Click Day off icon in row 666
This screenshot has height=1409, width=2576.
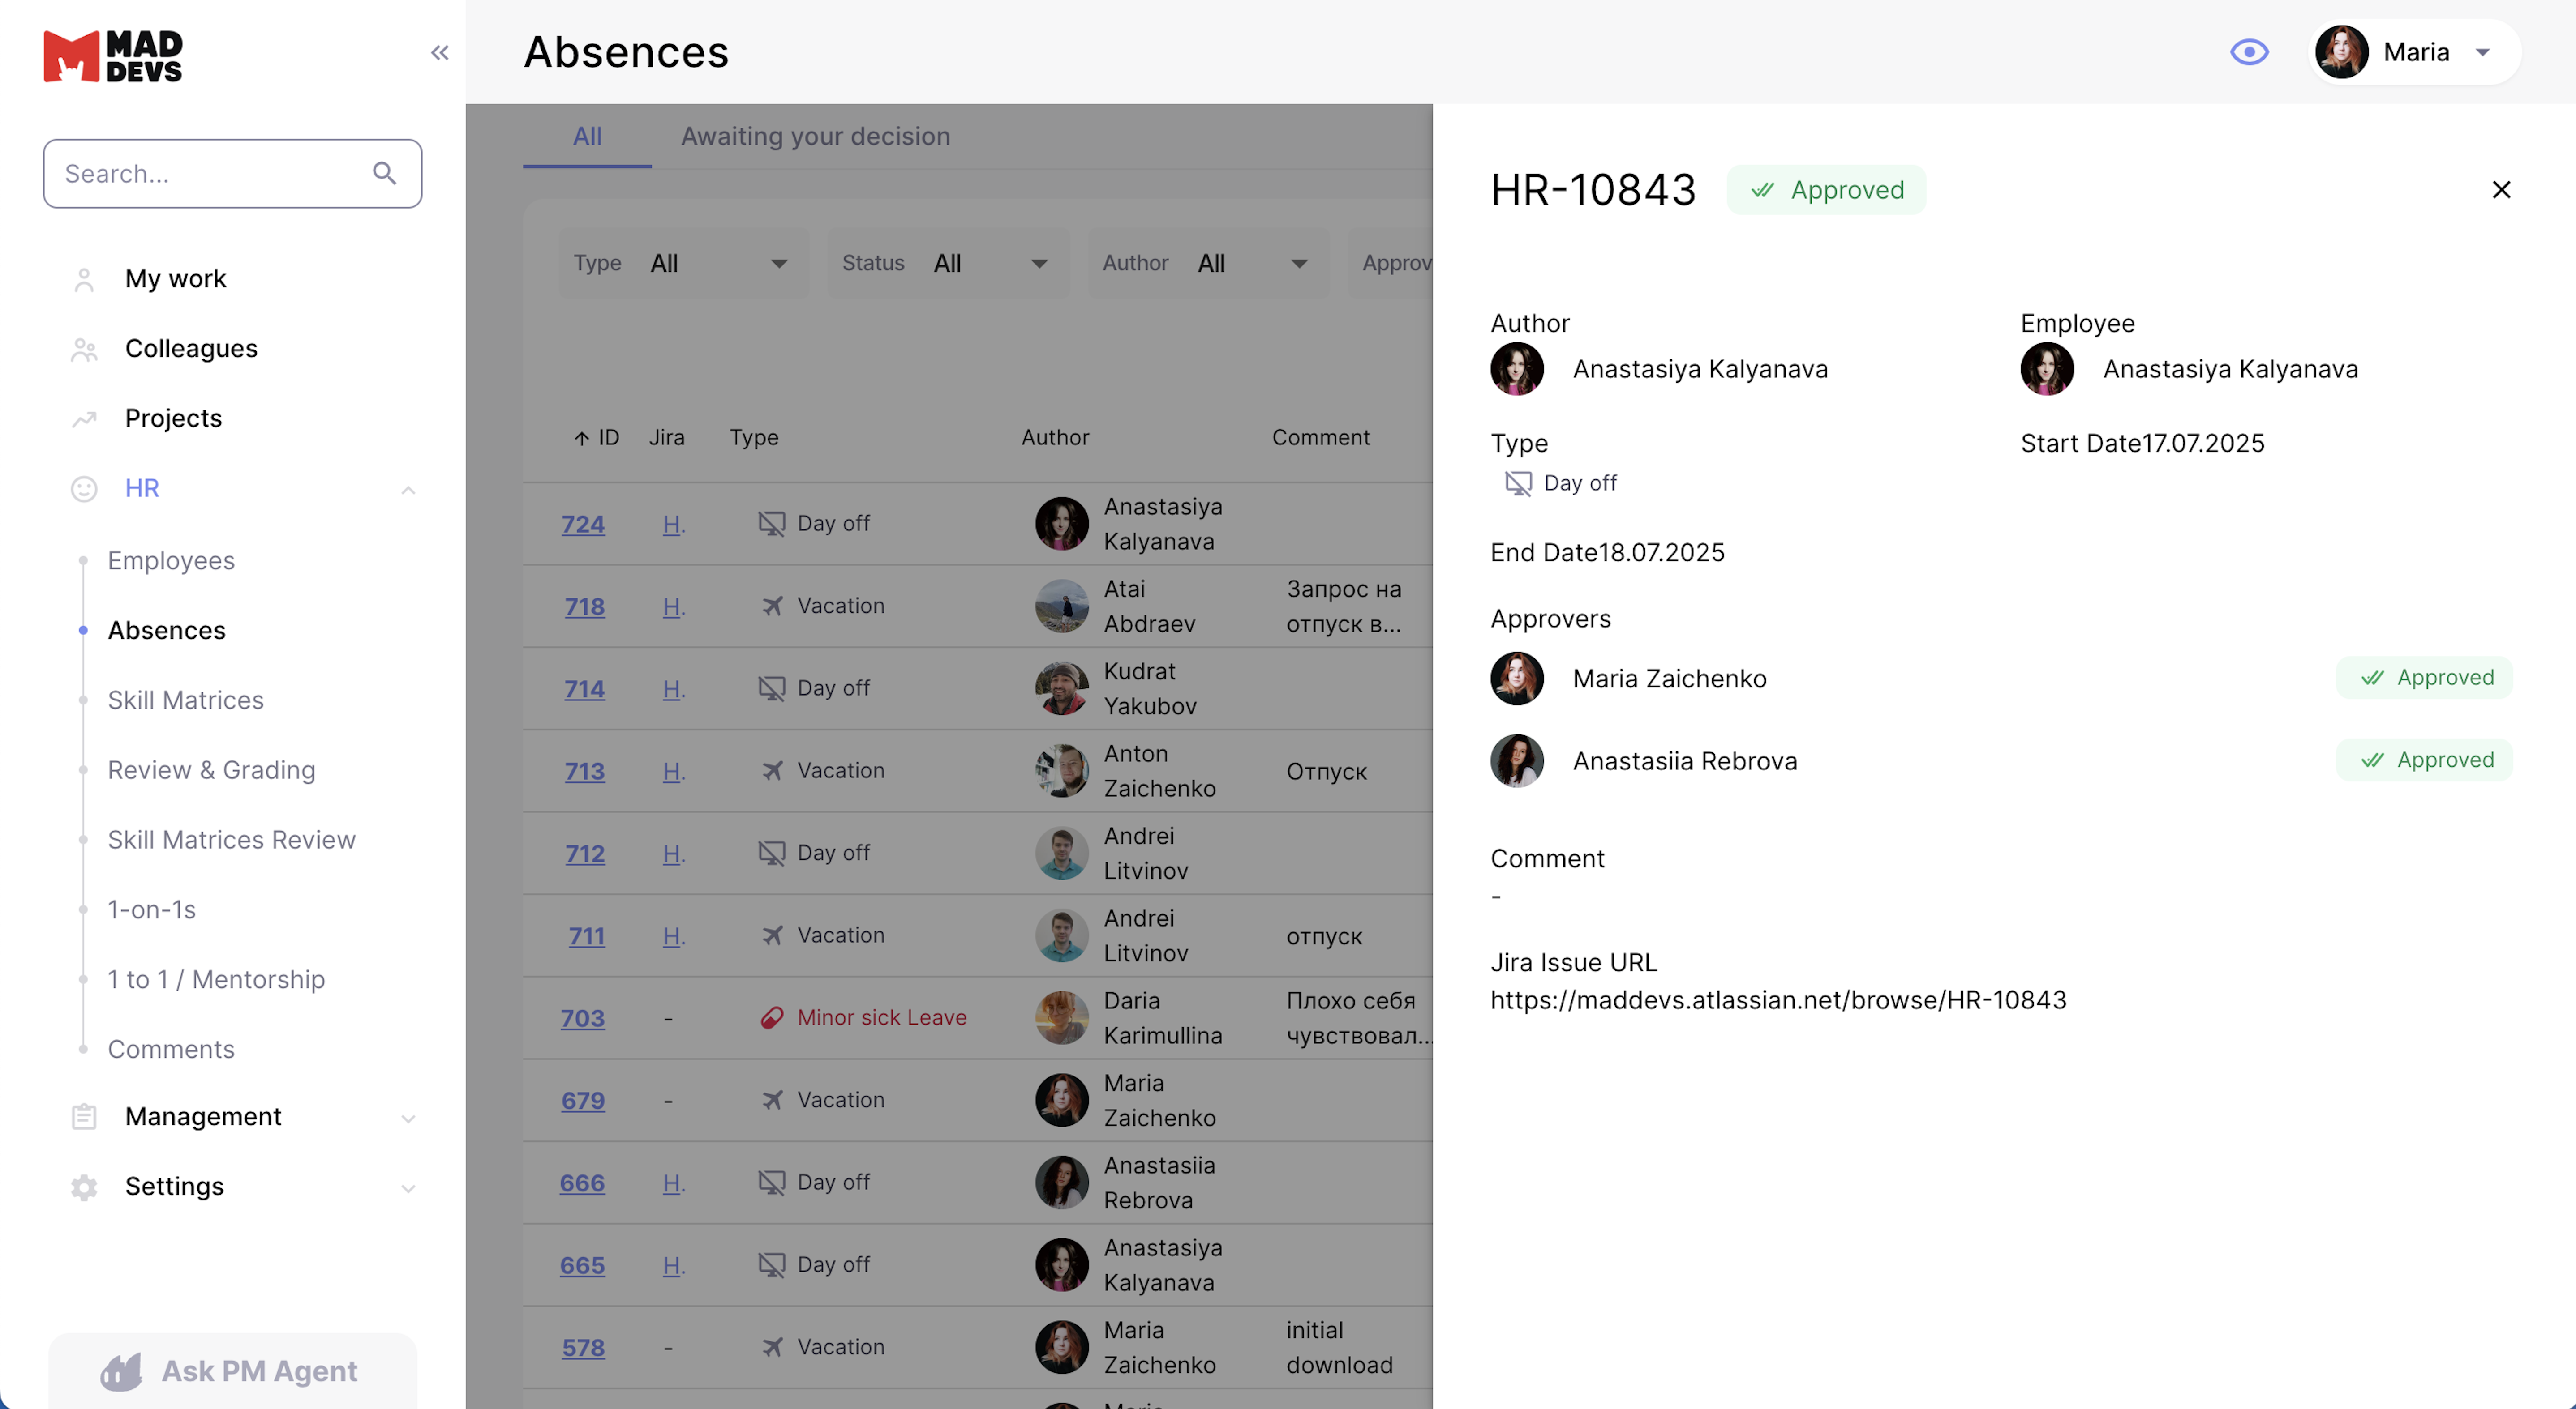[771, 1183]
